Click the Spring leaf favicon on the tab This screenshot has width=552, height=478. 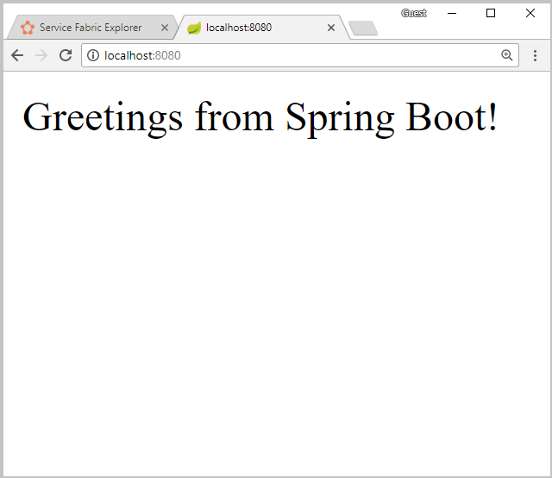click(x=193, y=28)
